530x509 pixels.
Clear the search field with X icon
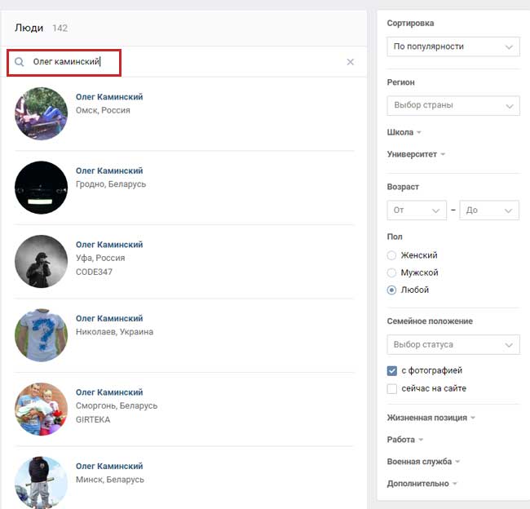pyautogui.click(x=351, y=62)
